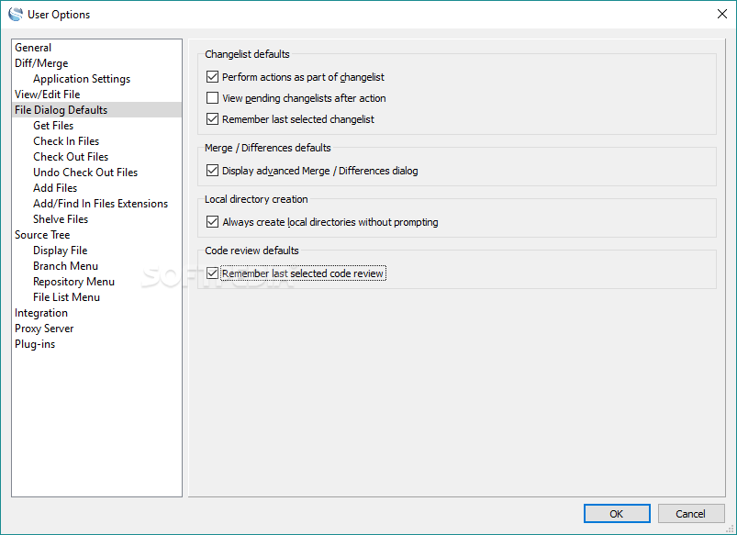Screen dimensions: 737x535
Task: Click the Cancel button
Action: click(690, 514)
